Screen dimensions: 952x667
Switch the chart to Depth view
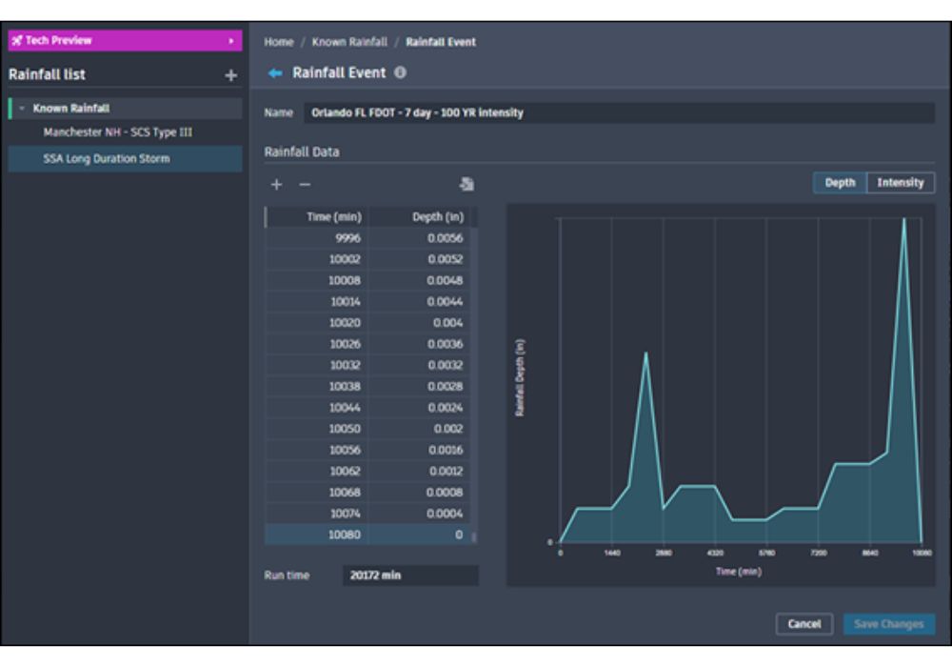[x=840, y=183]
